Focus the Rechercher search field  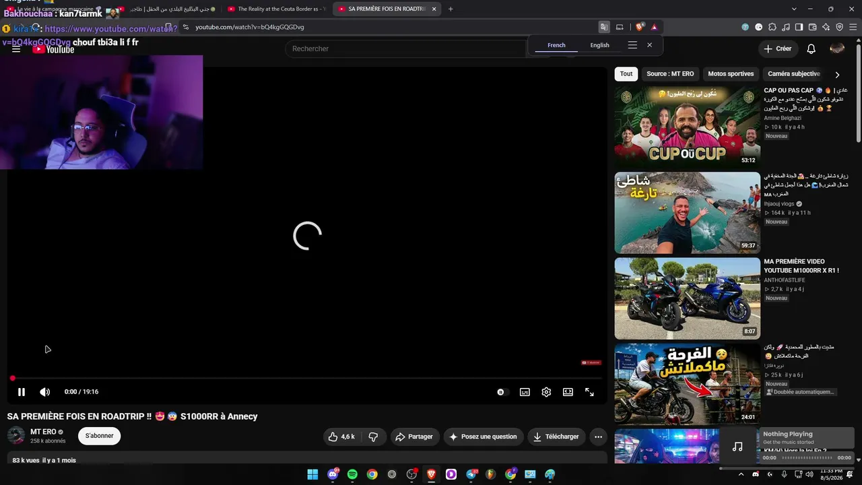coord(407,48)
